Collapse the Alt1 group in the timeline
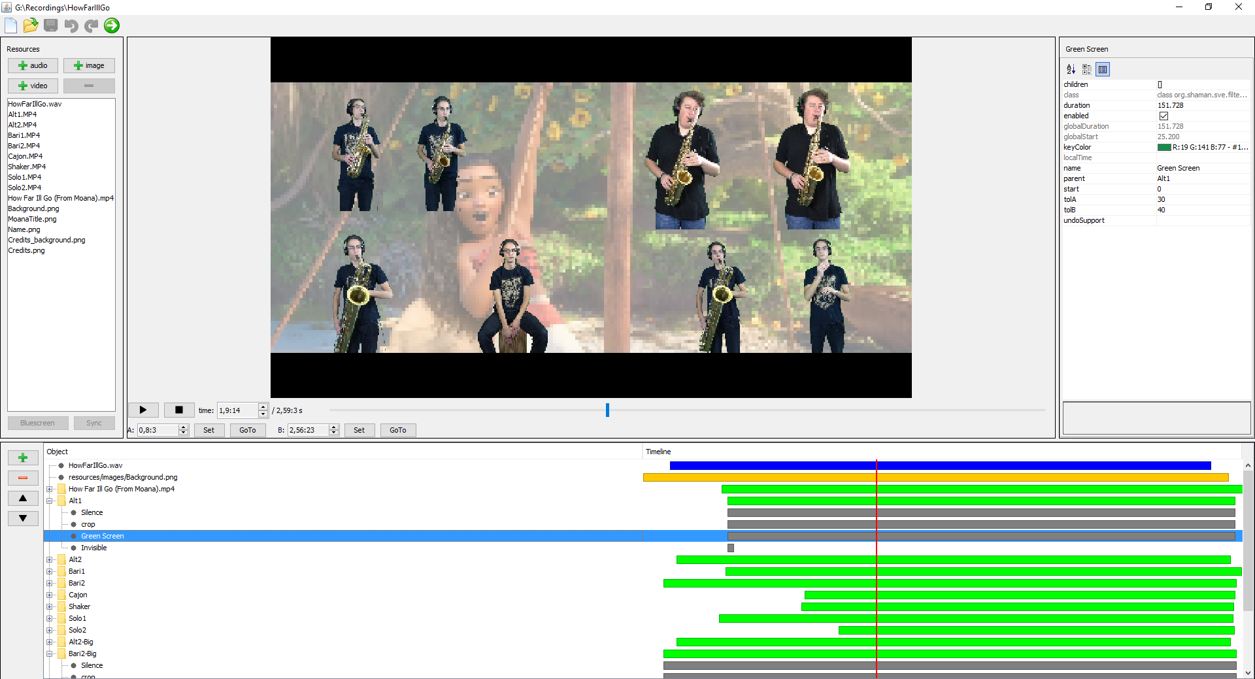This screenshot has width=1255, height=679. pos(51,501)
